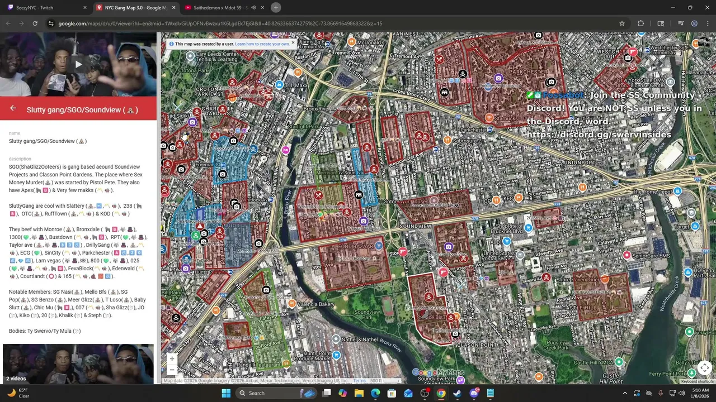Open the 2 videos thumbnail
This screenshot has height=402, width=716.
[x=78, y=363]
